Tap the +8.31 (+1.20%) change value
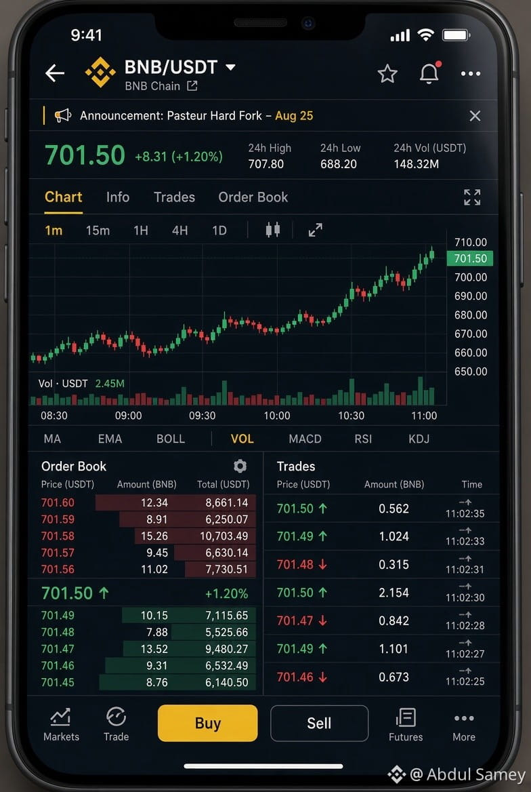531x792 pixels. [x=179, y=157]
